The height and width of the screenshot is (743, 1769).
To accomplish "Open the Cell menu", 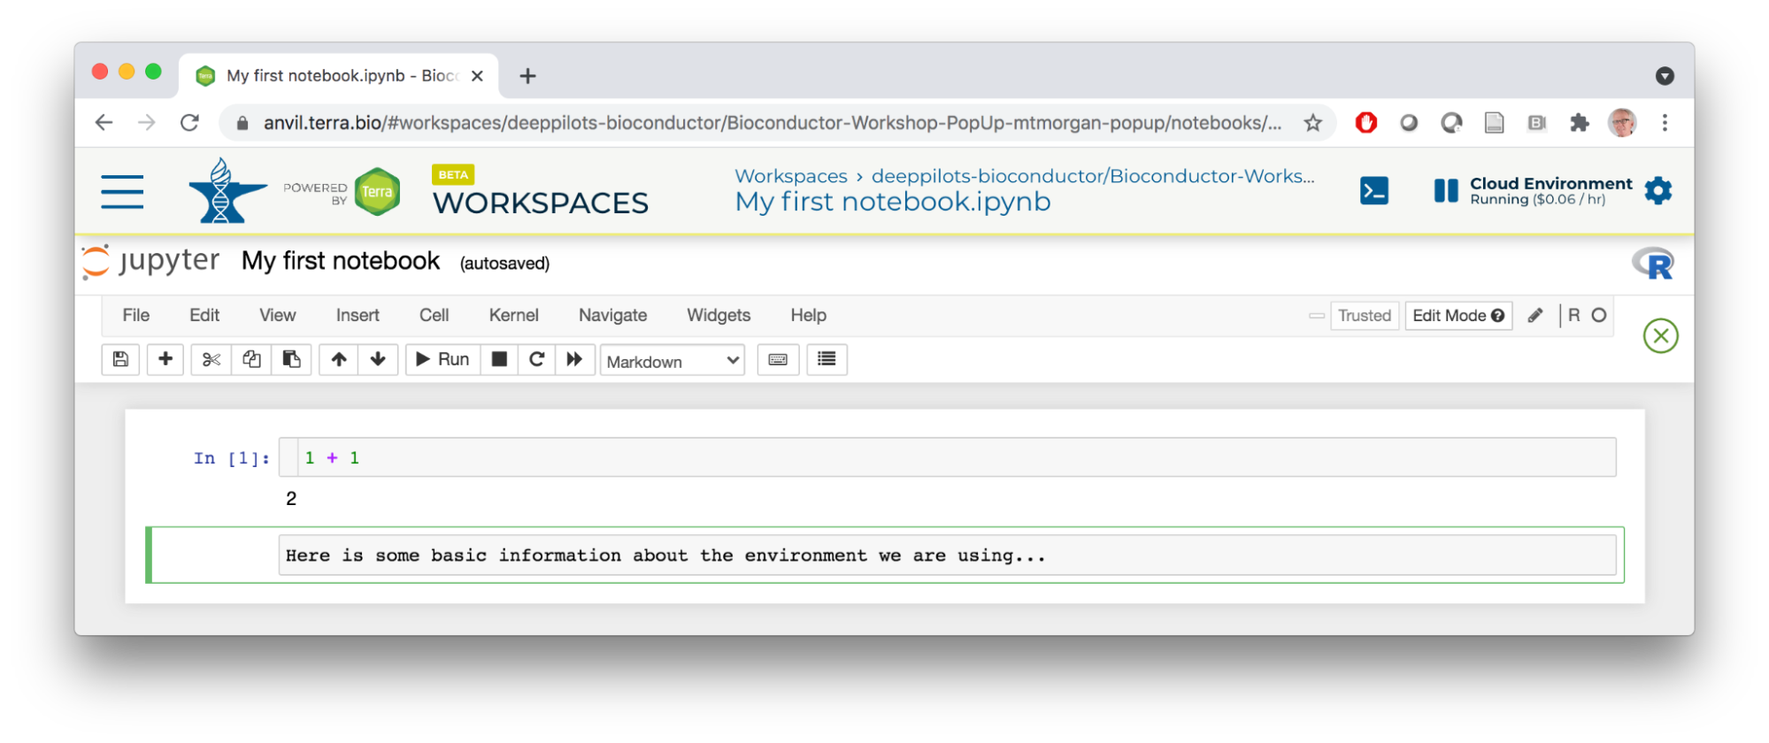I will point(434,315).
